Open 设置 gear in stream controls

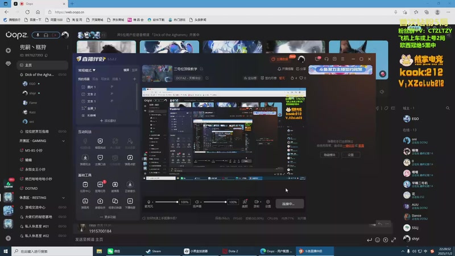[268, 204]
